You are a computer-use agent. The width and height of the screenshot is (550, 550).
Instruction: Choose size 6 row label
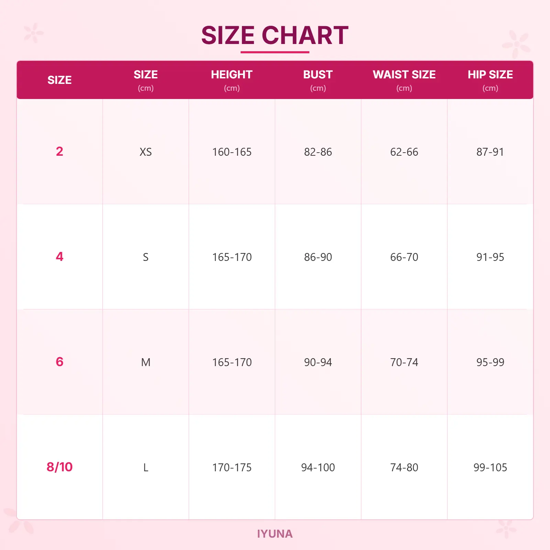pyautogui.click(x=59, y=362)
